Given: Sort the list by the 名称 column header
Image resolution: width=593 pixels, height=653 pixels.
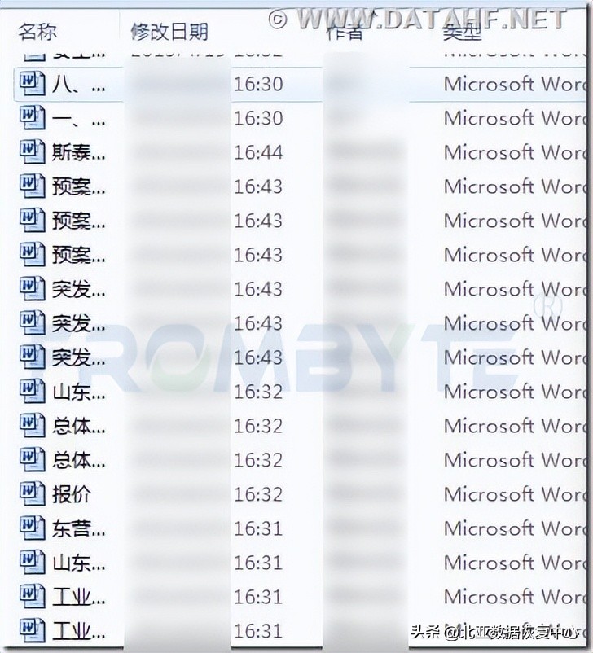Looking at the screenshot, I should tap(37, 32).
